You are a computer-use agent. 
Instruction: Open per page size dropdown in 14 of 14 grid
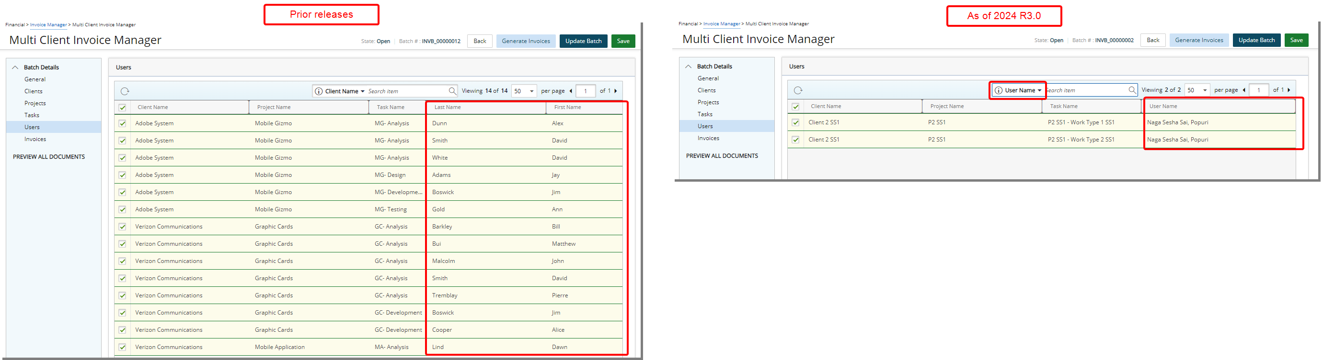pyautogui.click(x=524, y=91)
